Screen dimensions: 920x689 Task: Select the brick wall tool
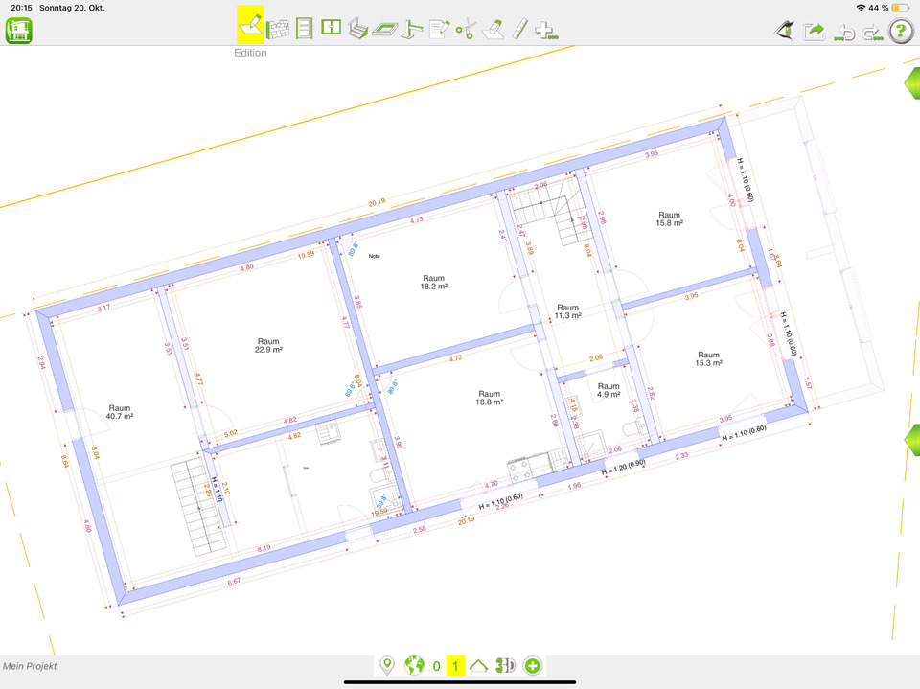pos(278,29)
